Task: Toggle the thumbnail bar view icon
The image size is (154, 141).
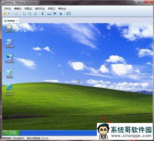Action: point(49,14)
